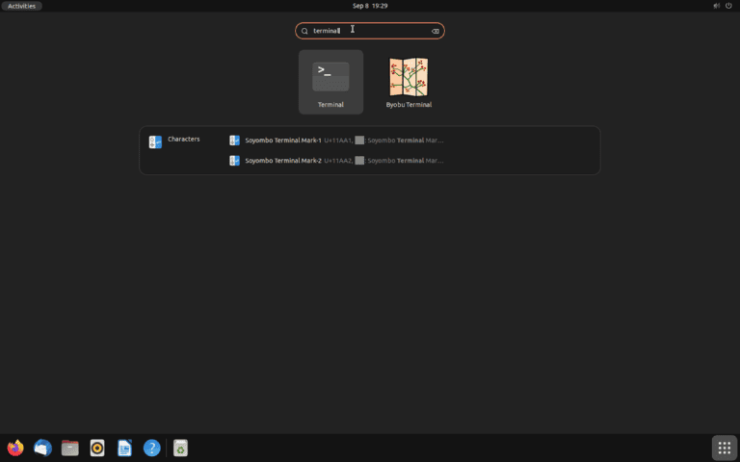740x462 pixels.
Task: Open the Characters app search provider
Action: pyautogui.click(x=175, y=141)
